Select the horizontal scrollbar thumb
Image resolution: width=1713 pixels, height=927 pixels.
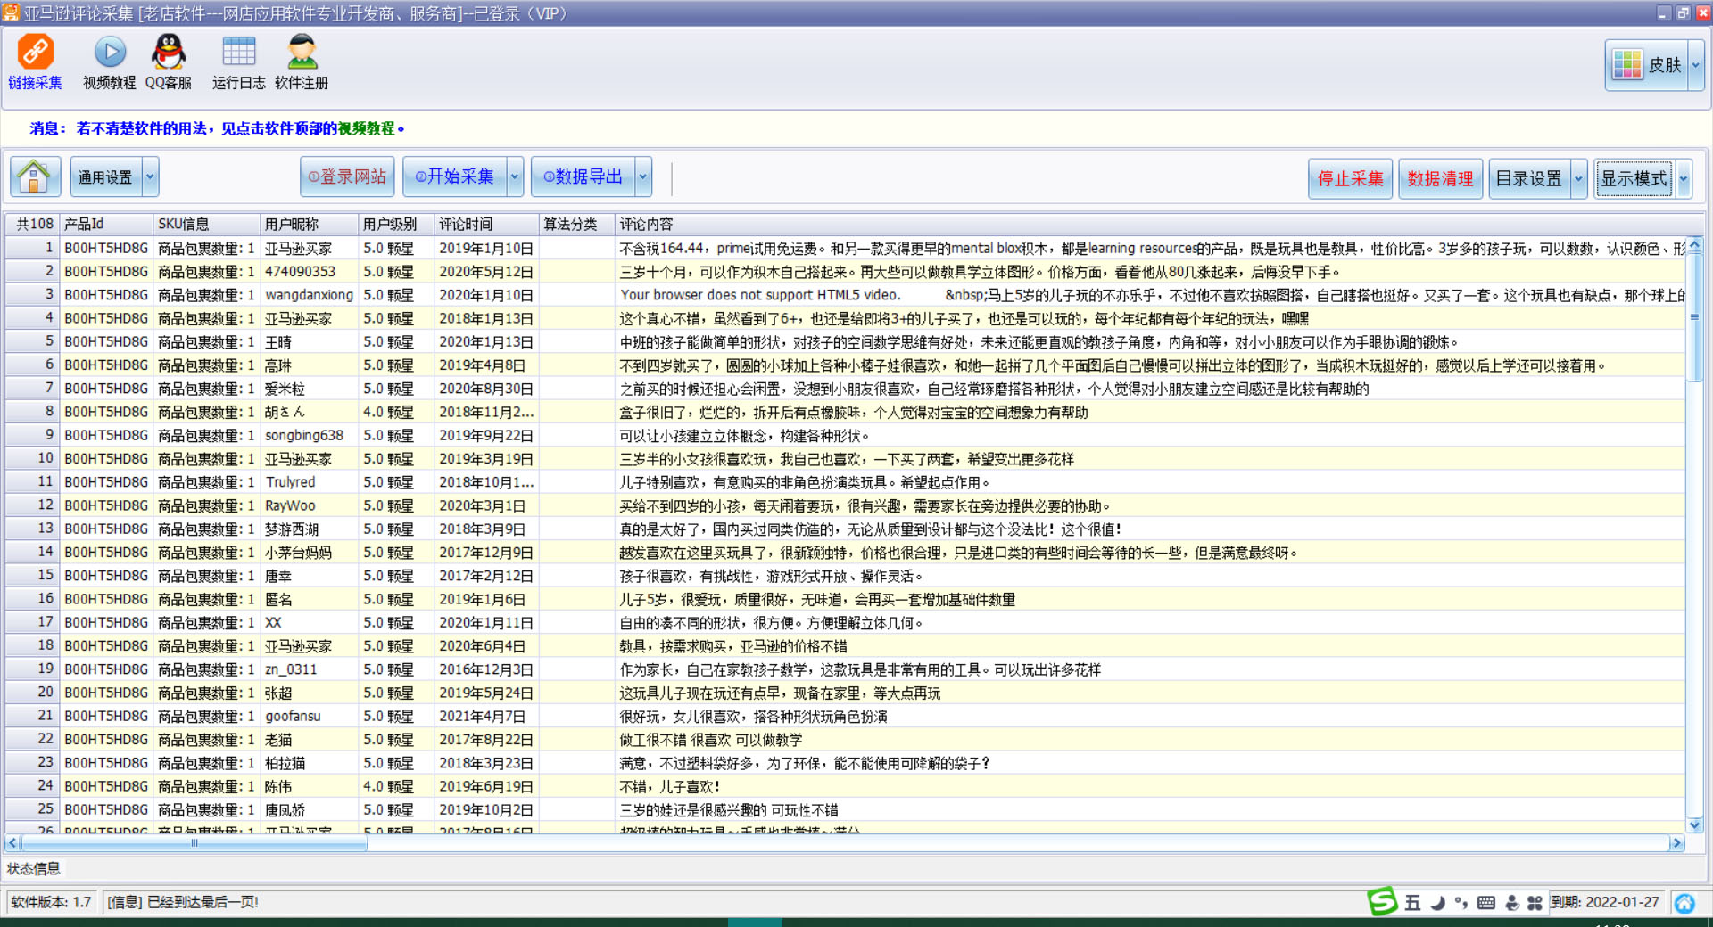point(194,843)
